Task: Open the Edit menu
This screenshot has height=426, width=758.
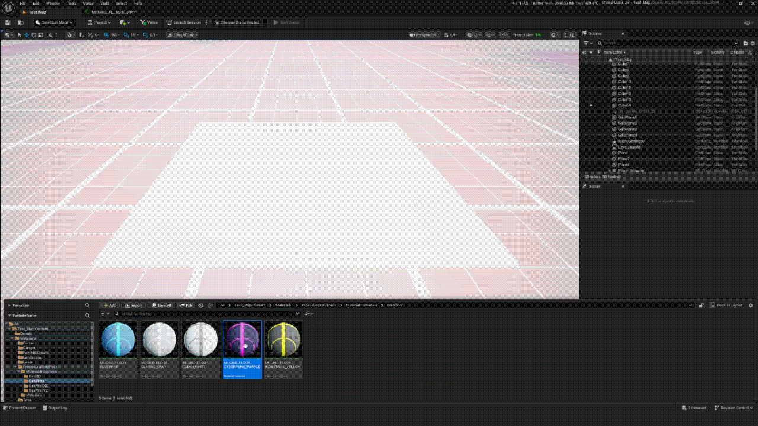Action: click(x=36, y=3)
